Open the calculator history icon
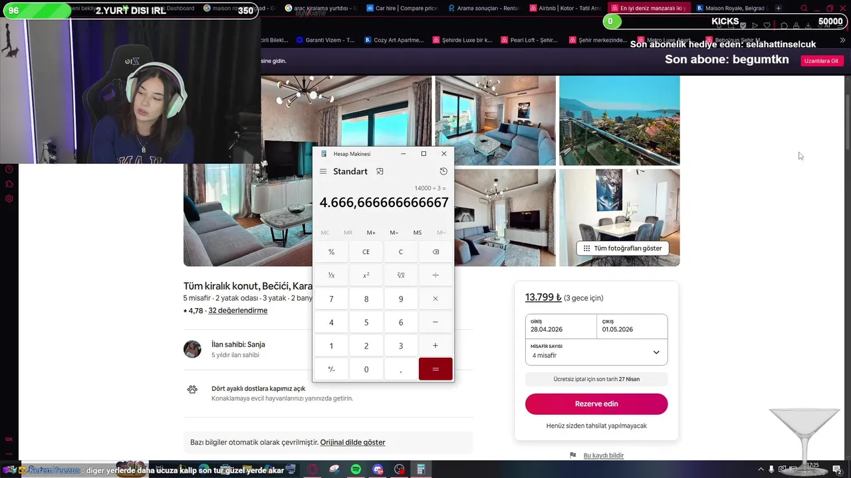 pyautogui.click(x=443, y=171)
